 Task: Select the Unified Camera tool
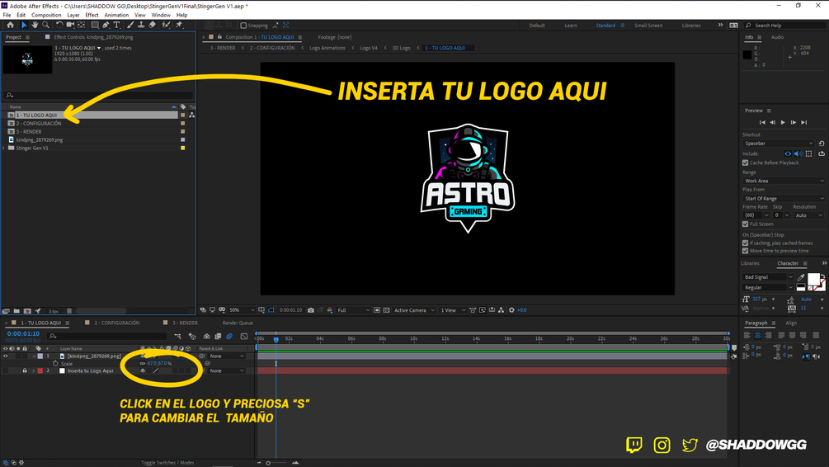70,25
